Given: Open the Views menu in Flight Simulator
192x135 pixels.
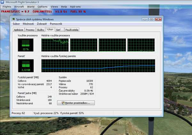Looking at the screenshot, I should [x=54, y=7].
